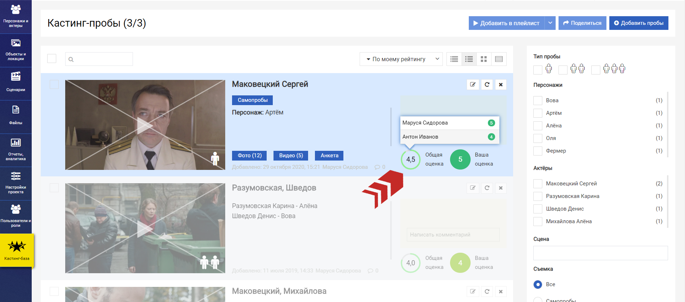Viewport: 685px width, 302px height.
Task: Open Настройки проекта sidebar section
Action: [16, 184]
